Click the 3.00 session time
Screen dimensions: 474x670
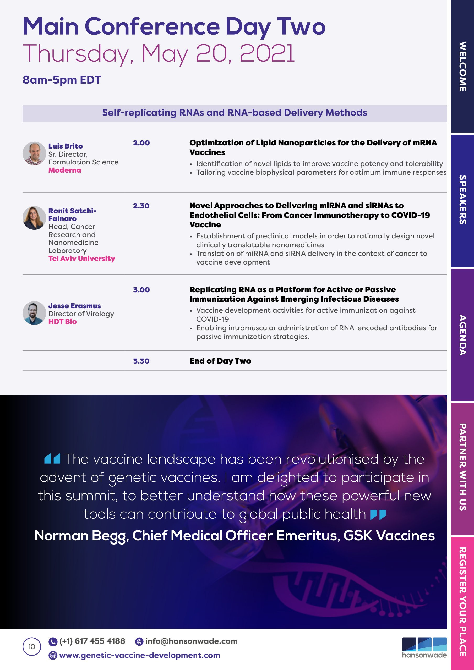coord(141,290)
